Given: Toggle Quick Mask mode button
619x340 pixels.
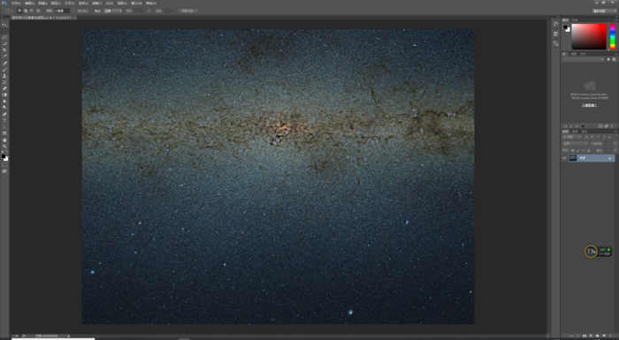Looking at the screenshot, I should coord(4,166).
